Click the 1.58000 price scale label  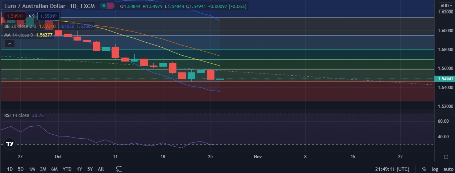pos(445,50)
